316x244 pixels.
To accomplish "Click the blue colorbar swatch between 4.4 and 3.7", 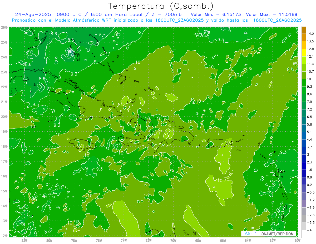I will 304,143.
